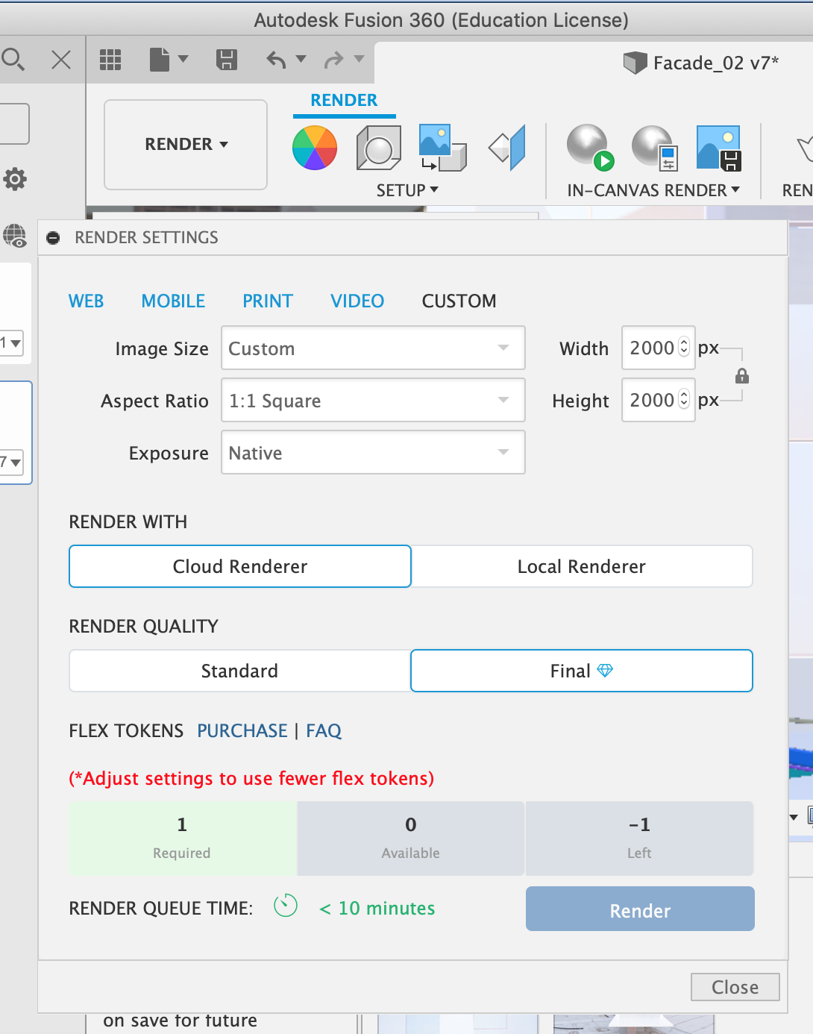813x1034 pixels.
Task: Click the Render button
Action: [640, 909]
